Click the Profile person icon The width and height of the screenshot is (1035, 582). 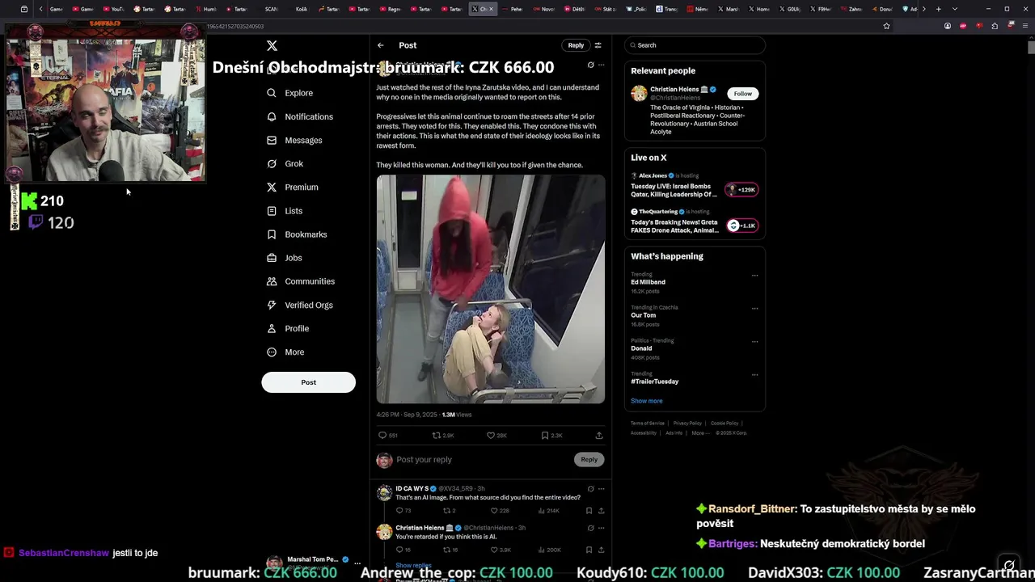[272, 328]
